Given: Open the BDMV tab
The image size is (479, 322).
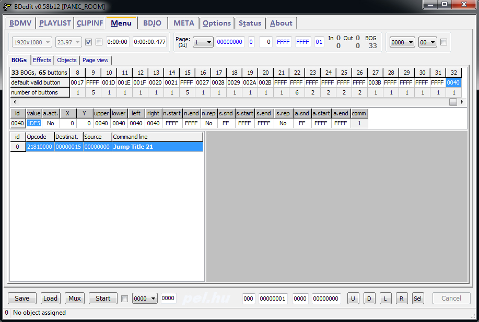Looking at the screenshot, I should click(x=20, y=23).
